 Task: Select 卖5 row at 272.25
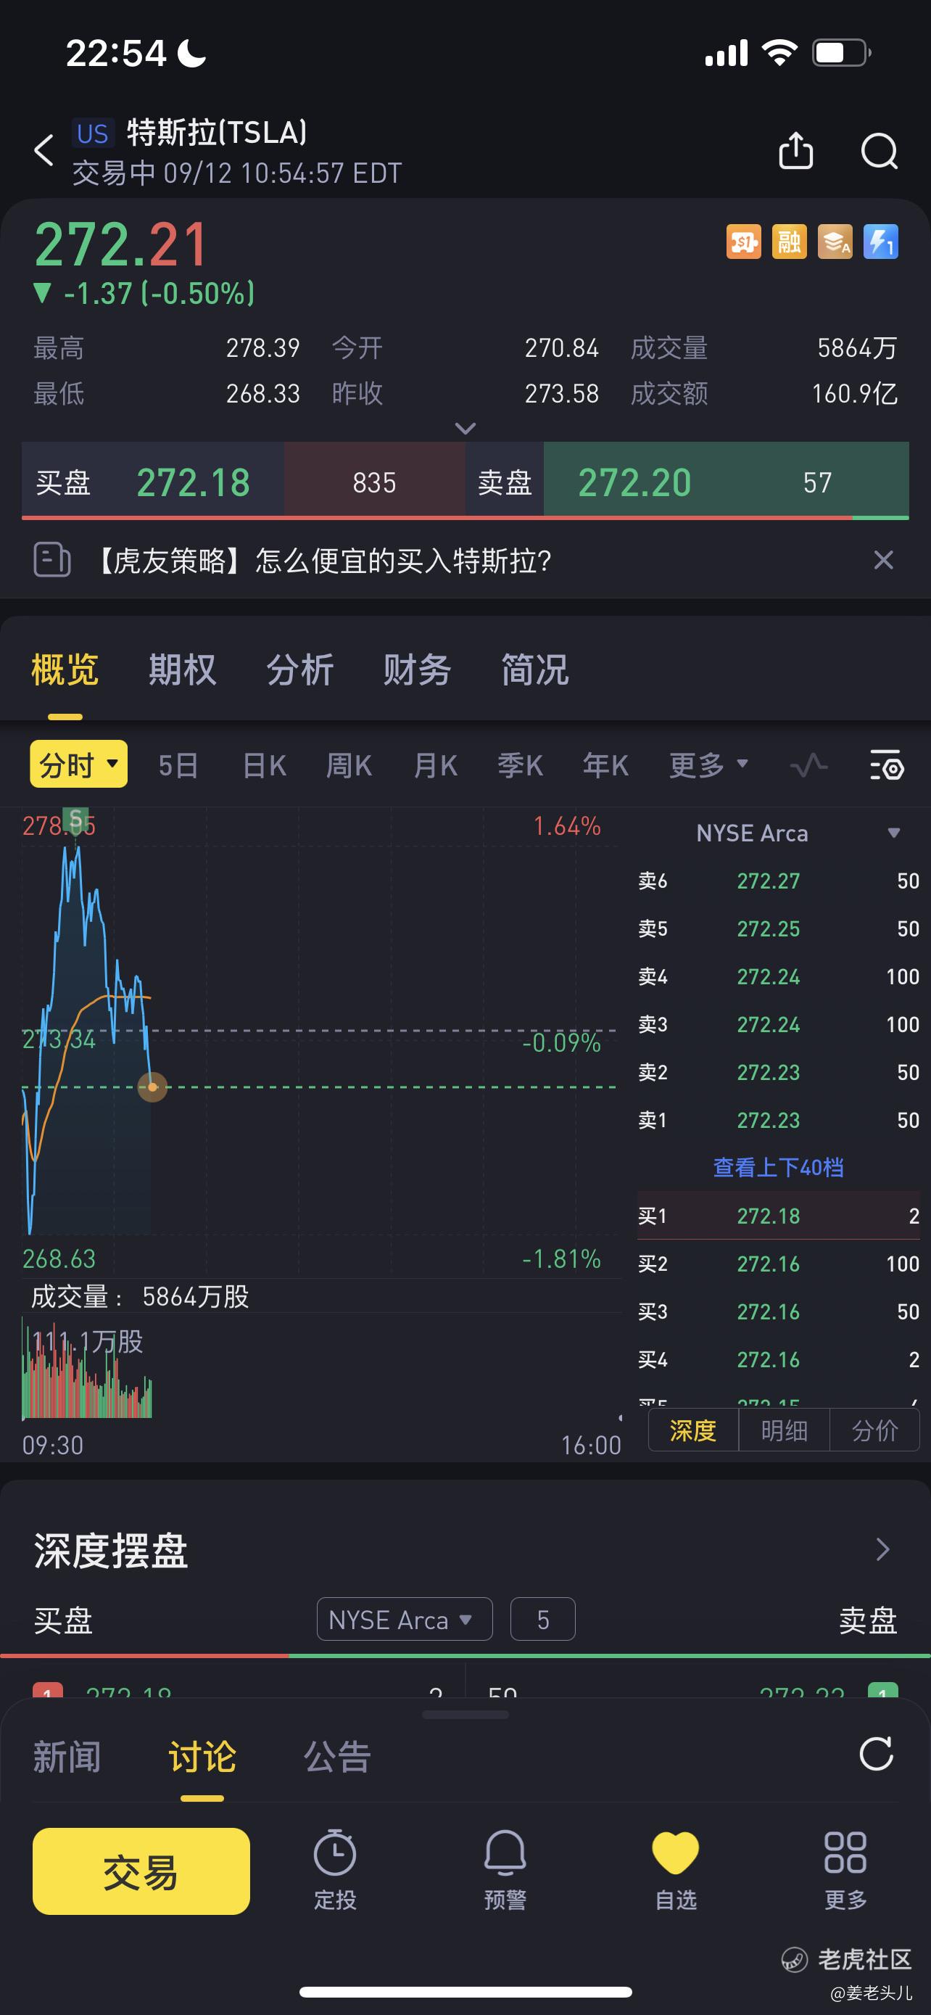(x=779, y=928)
